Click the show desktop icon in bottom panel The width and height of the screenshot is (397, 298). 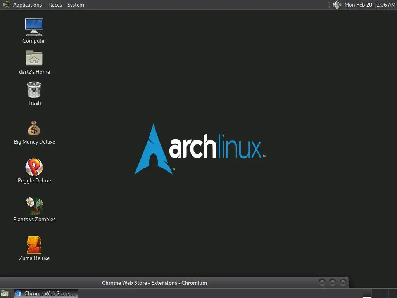pyautogui.click(x=5, y=293)
